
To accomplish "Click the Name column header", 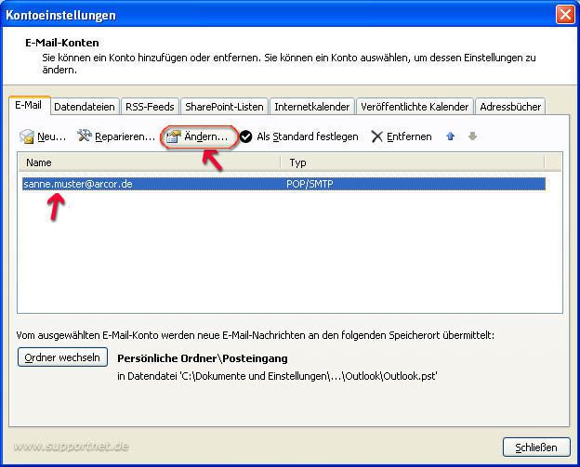I will click(x=150, y=162).
